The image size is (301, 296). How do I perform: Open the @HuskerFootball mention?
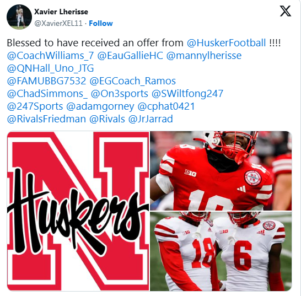tap(227, 43)
